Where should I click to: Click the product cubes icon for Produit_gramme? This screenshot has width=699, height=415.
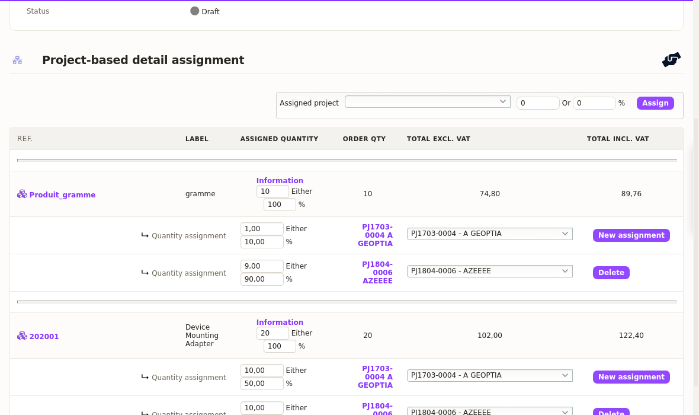(x=22, y=194)
